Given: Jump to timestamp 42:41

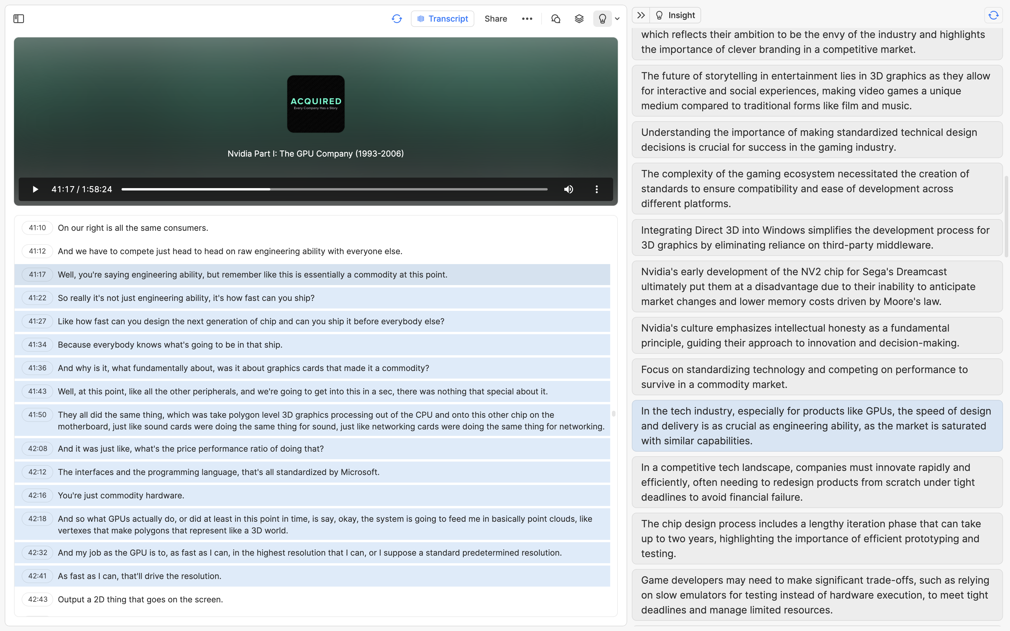Looking at the screenshot, I should pyautogui.click(x=37, y=576).
